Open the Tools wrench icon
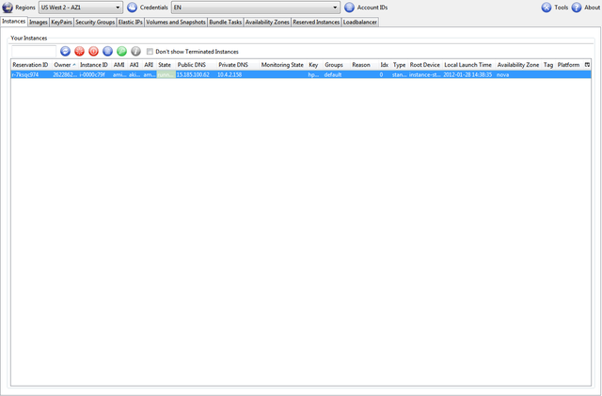602x396 pixels. pos(547,8)
